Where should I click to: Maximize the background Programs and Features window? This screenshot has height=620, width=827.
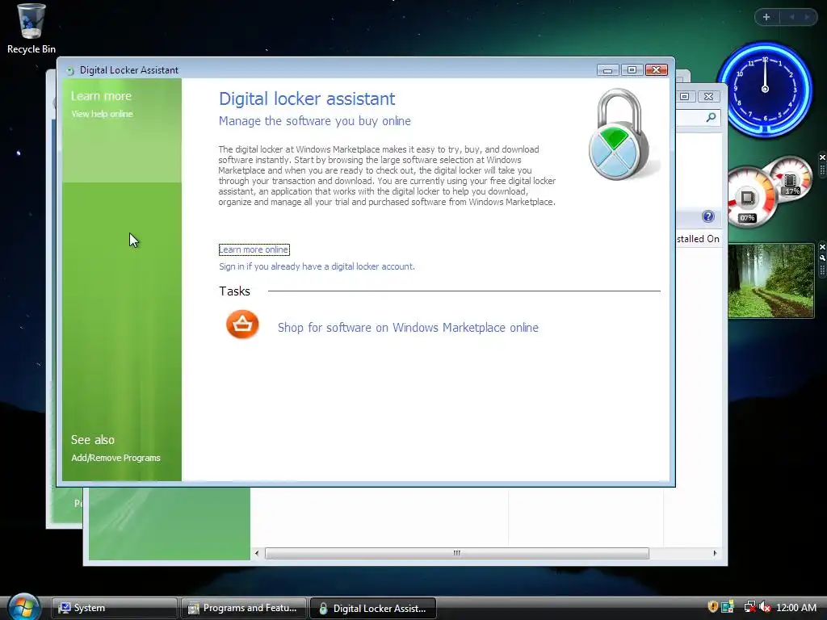(684, 97)
